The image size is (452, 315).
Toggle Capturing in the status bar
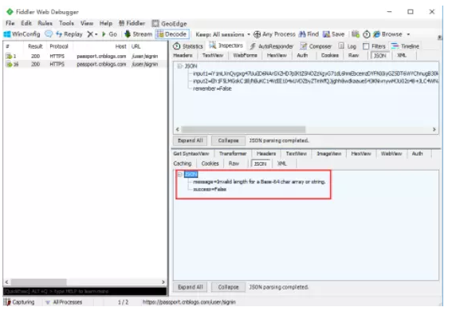(x=19, y=302)
